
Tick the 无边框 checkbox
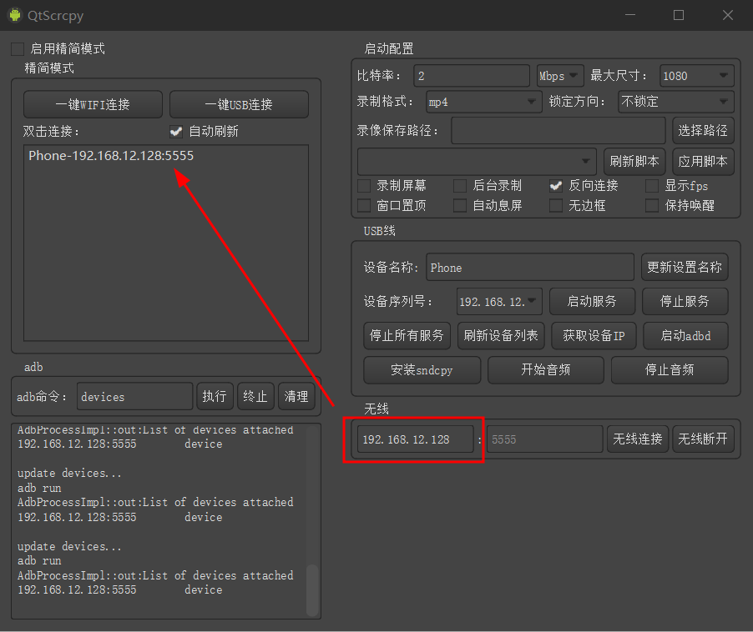556,206
